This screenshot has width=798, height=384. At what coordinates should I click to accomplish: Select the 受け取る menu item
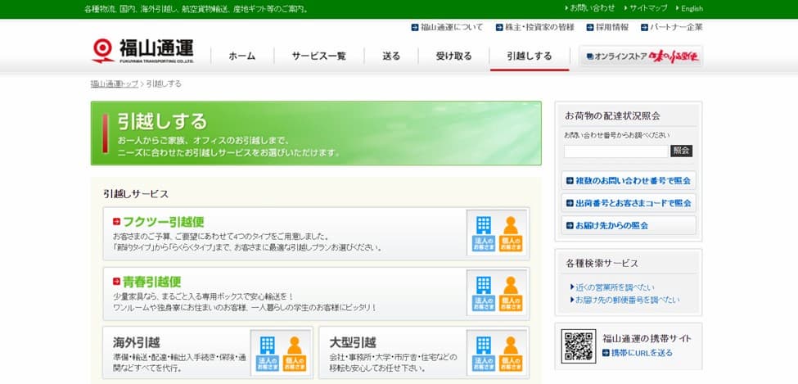tap(453, 56)
